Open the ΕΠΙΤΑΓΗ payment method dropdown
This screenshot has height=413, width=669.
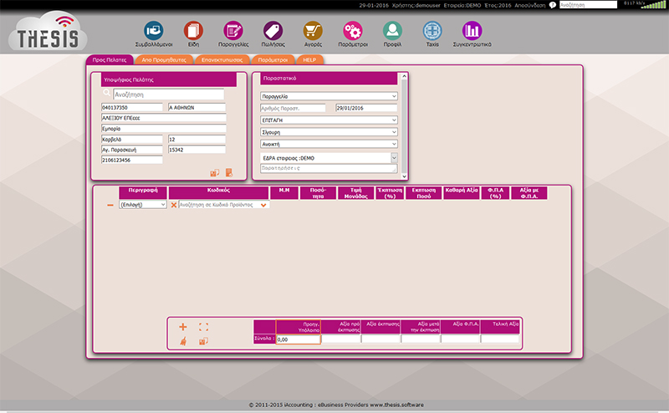(329, 120)
